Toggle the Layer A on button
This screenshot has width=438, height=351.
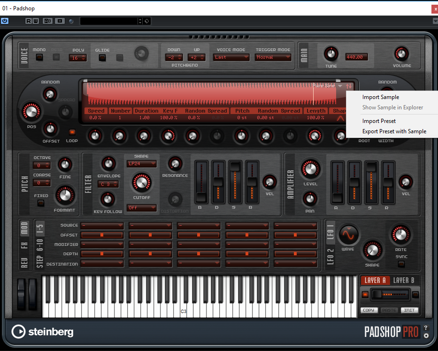coord(365,295)
